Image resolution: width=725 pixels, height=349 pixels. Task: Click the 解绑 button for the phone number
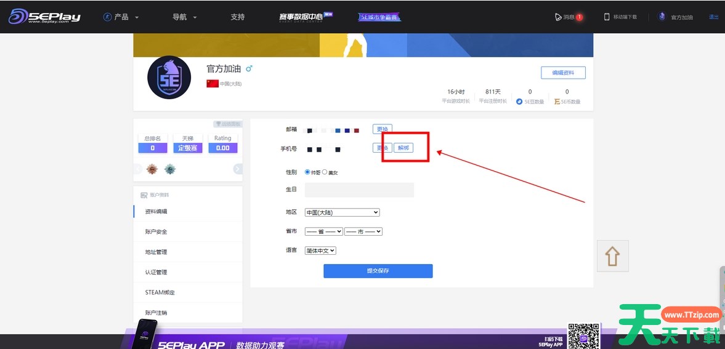[x=403, y=148]
